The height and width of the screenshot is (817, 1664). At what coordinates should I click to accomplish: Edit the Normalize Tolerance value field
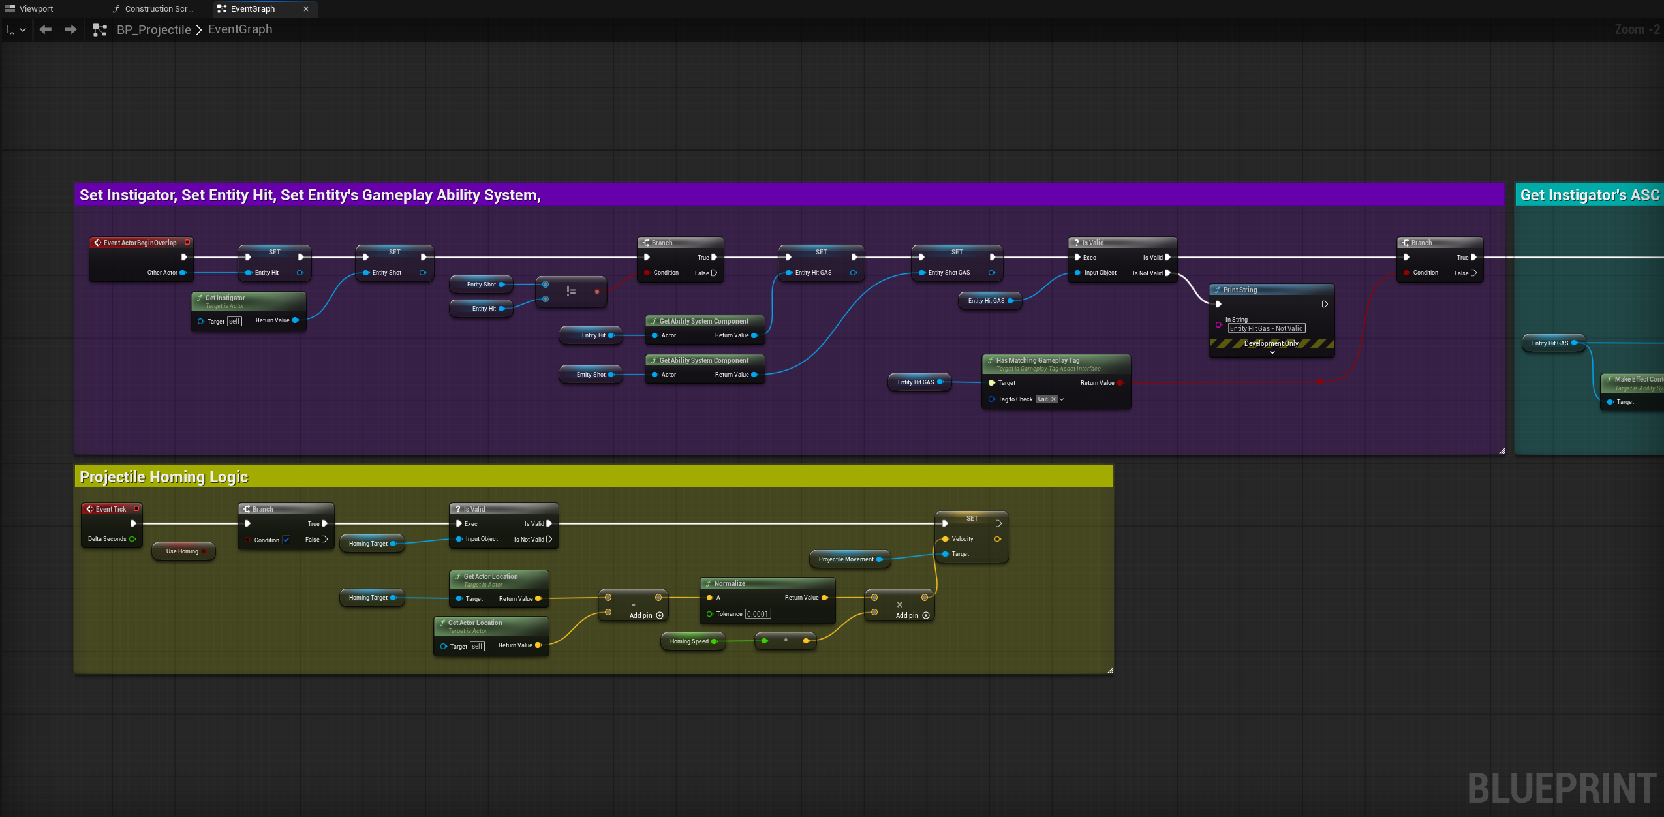[758, 614]
